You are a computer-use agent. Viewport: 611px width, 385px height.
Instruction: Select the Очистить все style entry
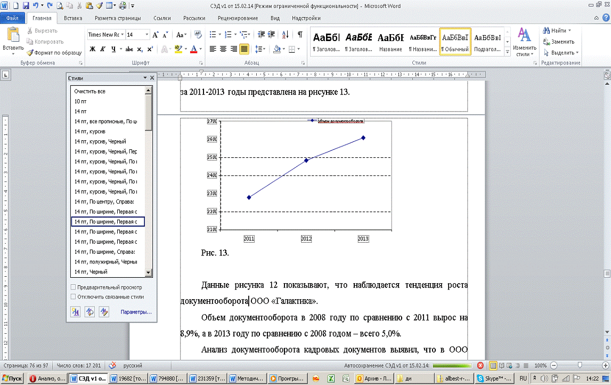(x=90, y=91)
